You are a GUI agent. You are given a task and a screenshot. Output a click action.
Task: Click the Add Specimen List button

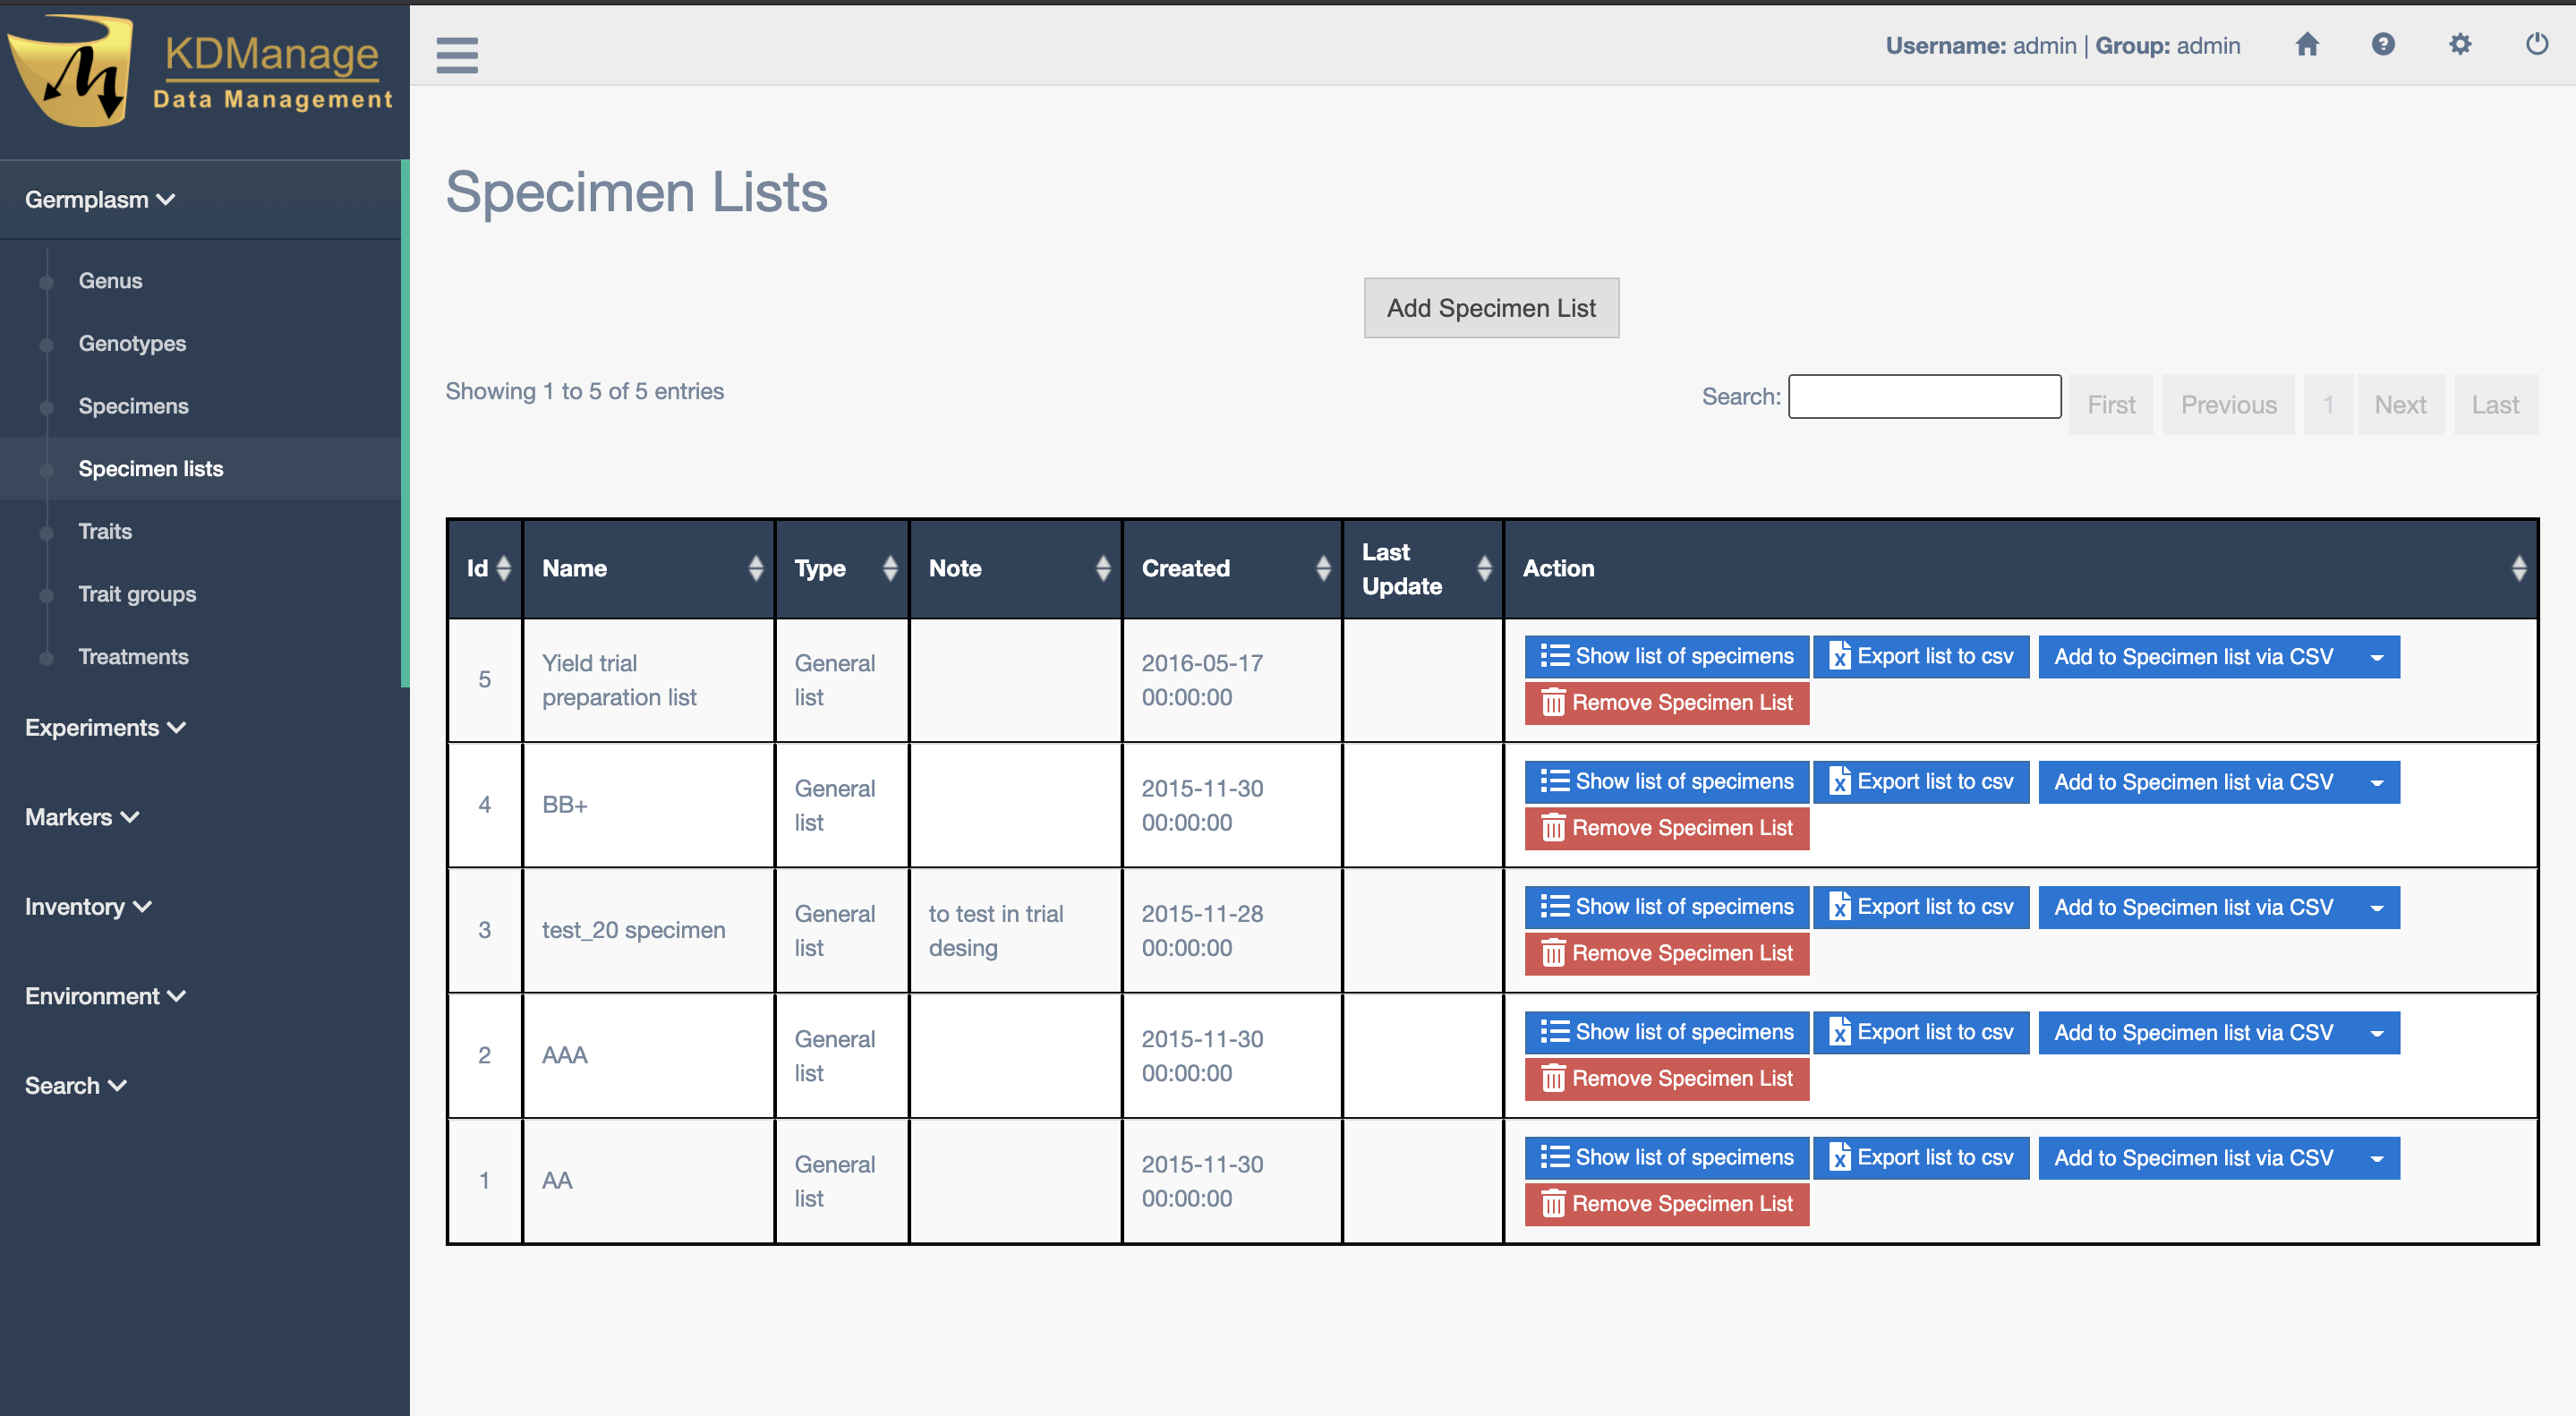[1490, 308]
